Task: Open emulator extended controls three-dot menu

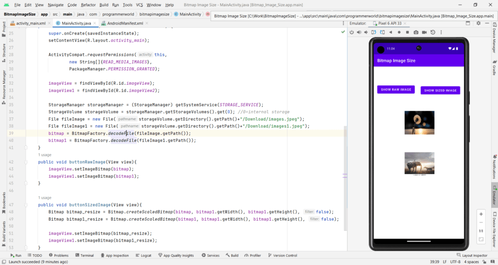Action: [441, 32]
